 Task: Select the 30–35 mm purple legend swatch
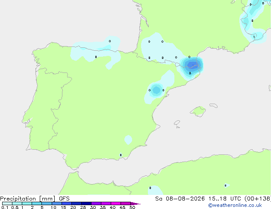(96, 203)
